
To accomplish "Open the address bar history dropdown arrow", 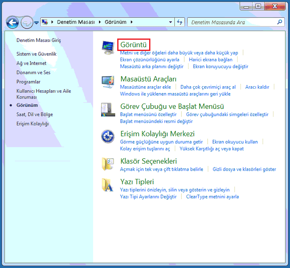I will pyautogui.click(x=171, y=22).
